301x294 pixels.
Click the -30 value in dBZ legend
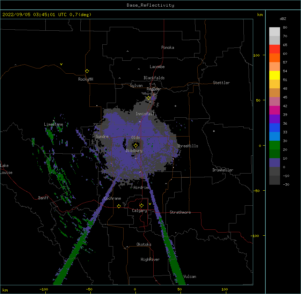286,184
